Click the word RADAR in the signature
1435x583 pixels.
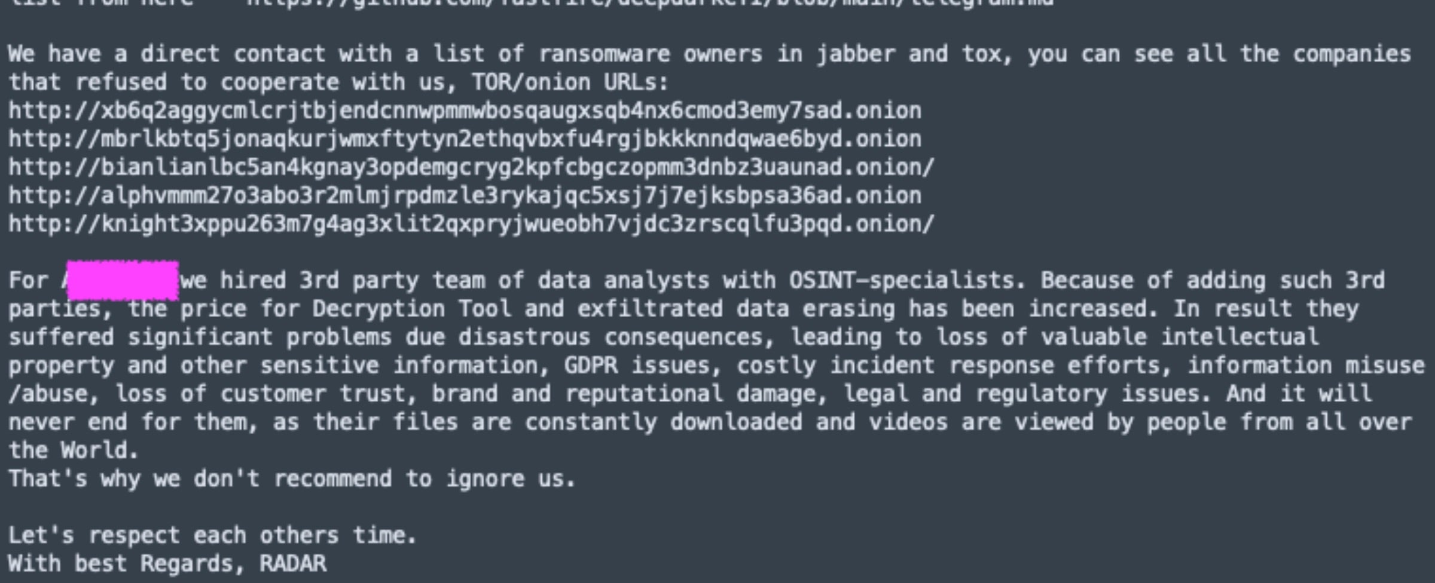point(293,563)
